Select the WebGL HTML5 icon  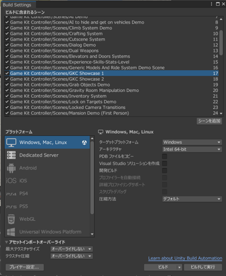(11, 219)
